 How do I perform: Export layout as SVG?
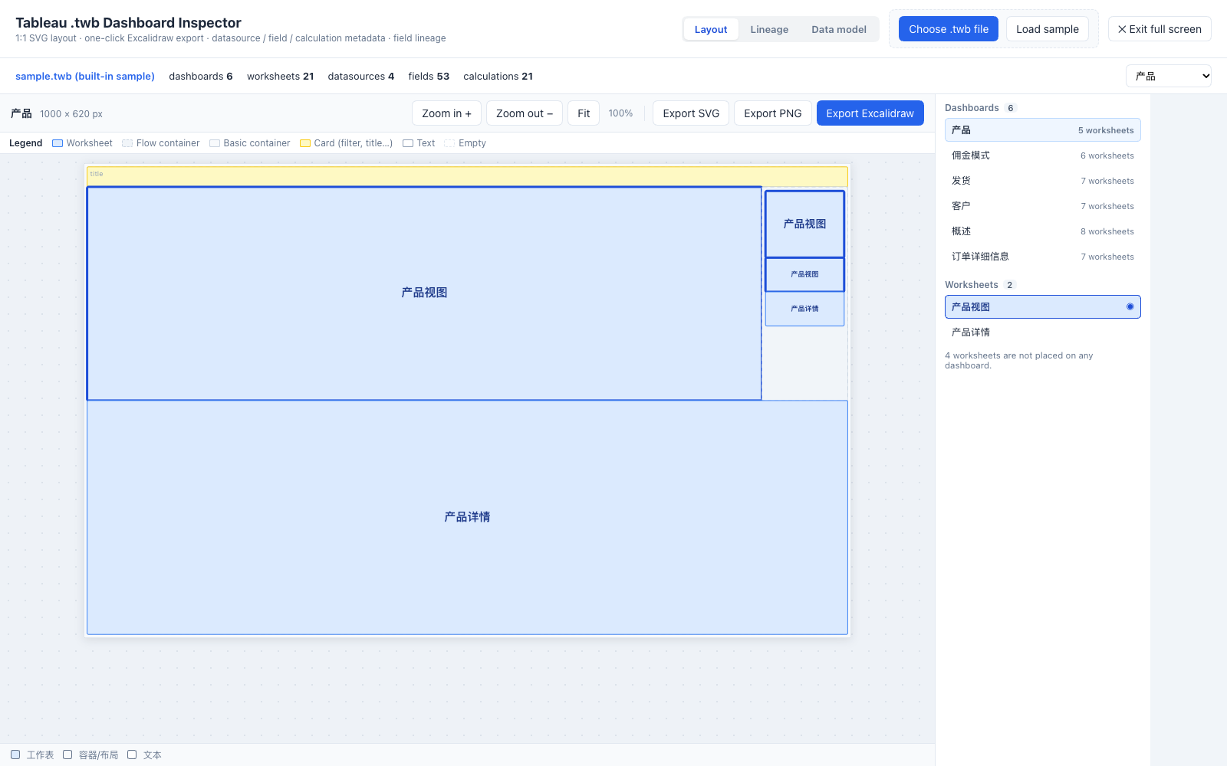pos(691,113)
